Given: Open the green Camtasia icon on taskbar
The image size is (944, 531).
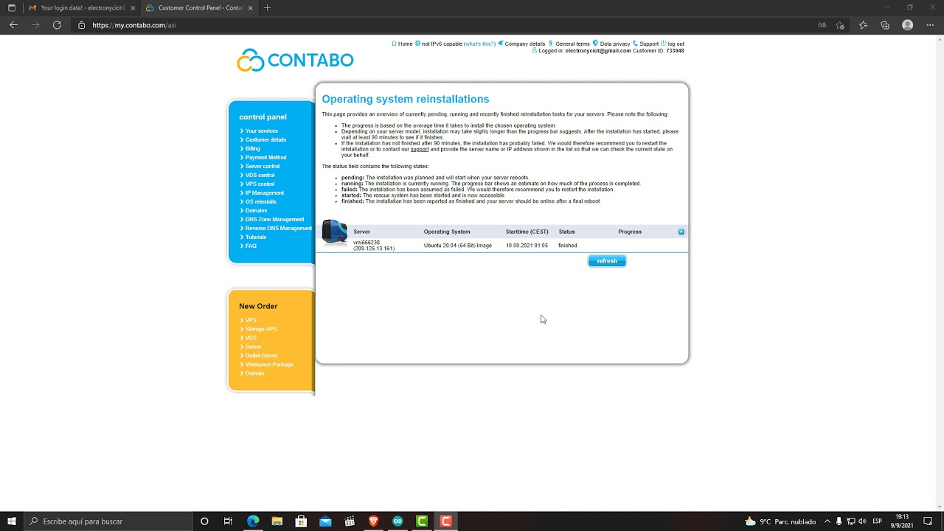Looking at the screenshot, I should click(x=422, y=521).
